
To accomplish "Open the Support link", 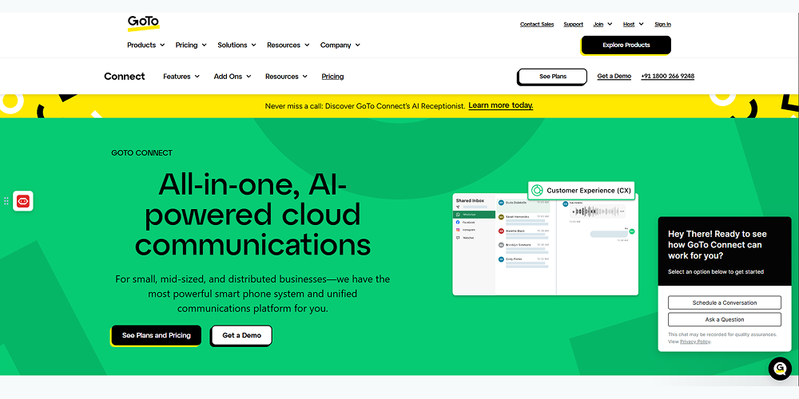I will [x=573, y=24].
